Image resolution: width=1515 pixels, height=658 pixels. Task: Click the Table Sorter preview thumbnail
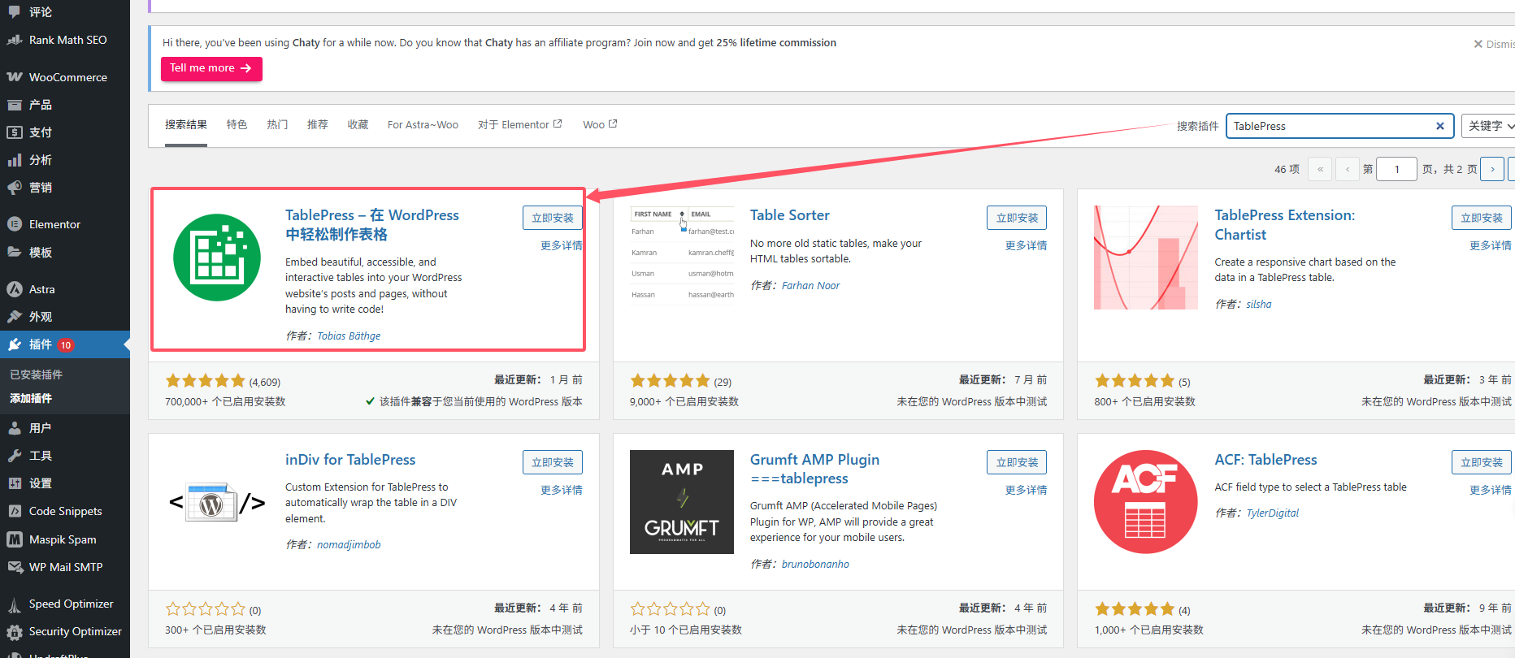pos(681,258)
